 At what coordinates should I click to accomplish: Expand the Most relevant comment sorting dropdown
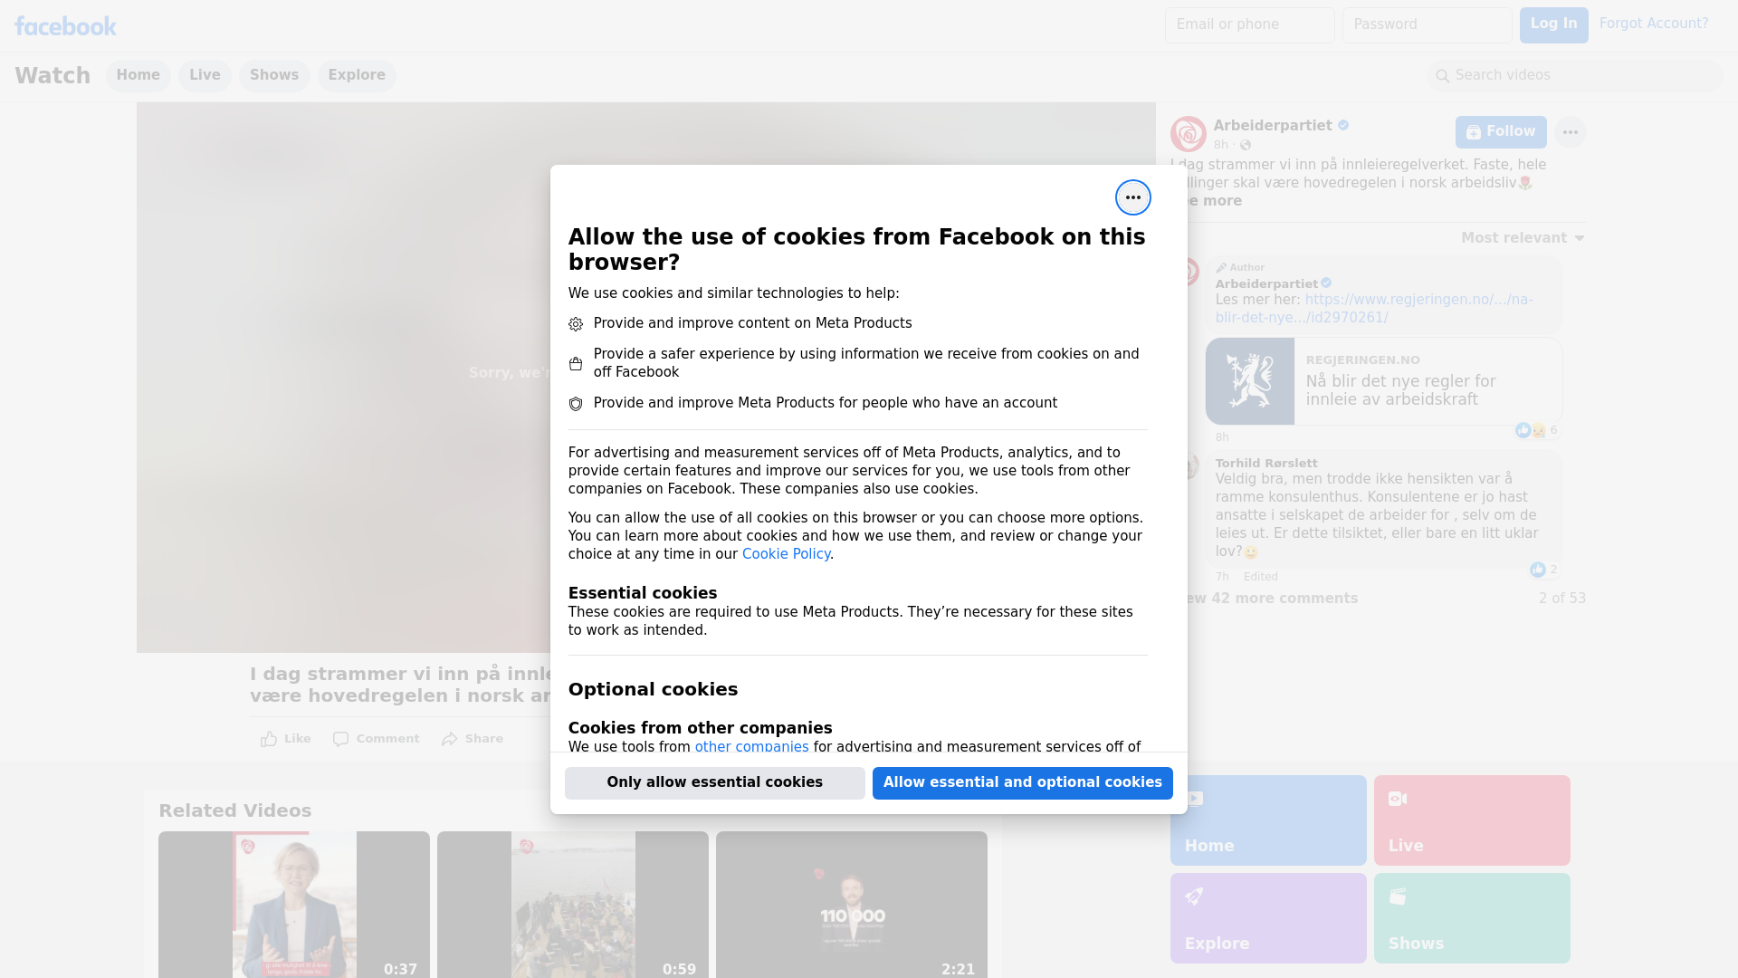click(1523, 238)
